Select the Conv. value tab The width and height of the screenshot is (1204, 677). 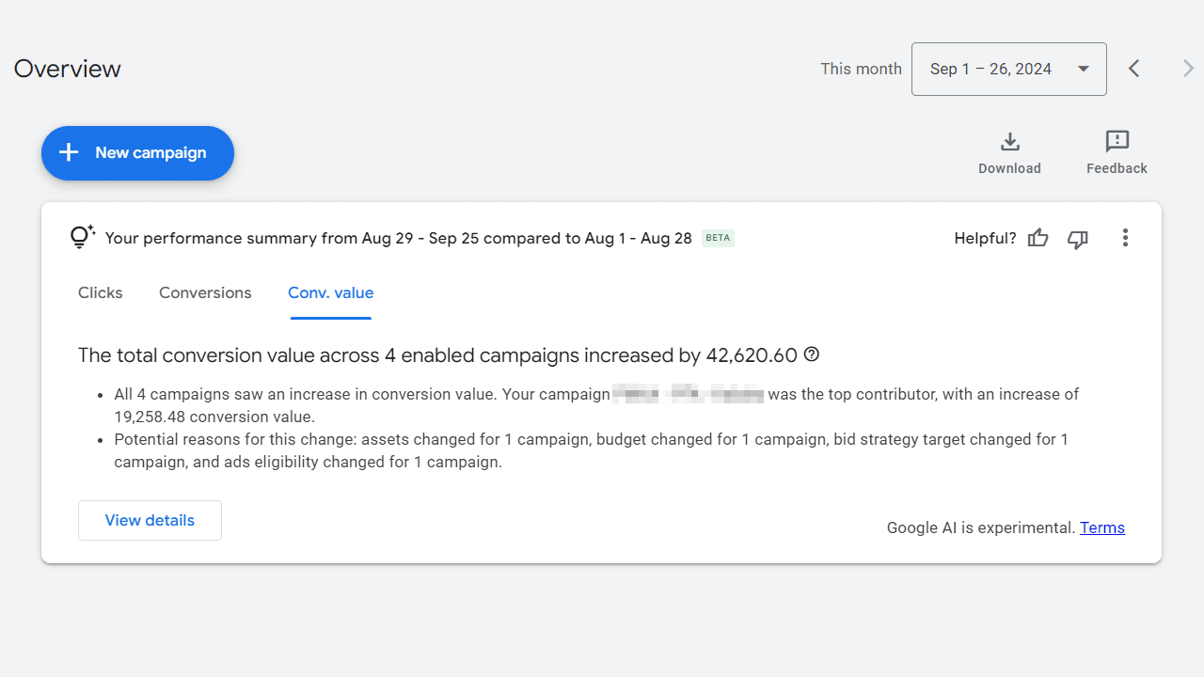(x=330, y=292)
